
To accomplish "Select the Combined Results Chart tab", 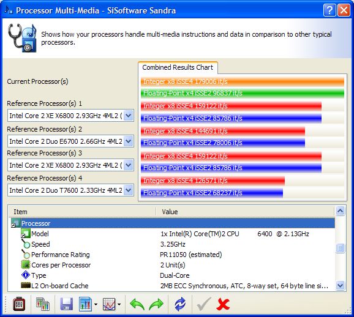I will click(178, 67).
